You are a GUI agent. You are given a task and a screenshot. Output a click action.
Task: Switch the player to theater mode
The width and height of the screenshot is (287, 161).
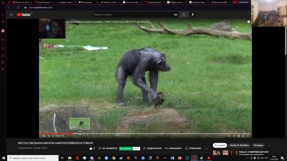point(243,136)
